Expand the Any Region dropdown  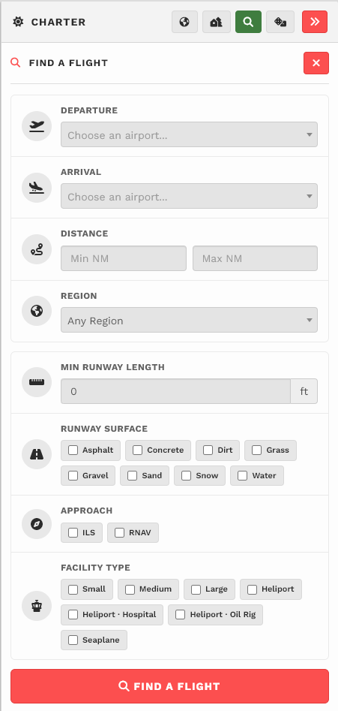click(x=189, y=320)
